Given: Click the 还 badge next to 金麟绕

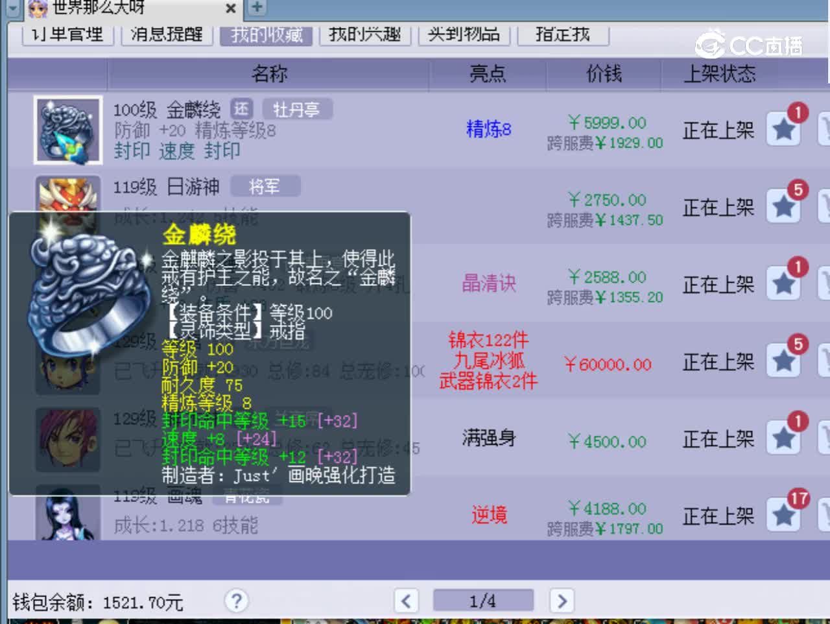Looking at the screenshot, I should pos(241,109).
